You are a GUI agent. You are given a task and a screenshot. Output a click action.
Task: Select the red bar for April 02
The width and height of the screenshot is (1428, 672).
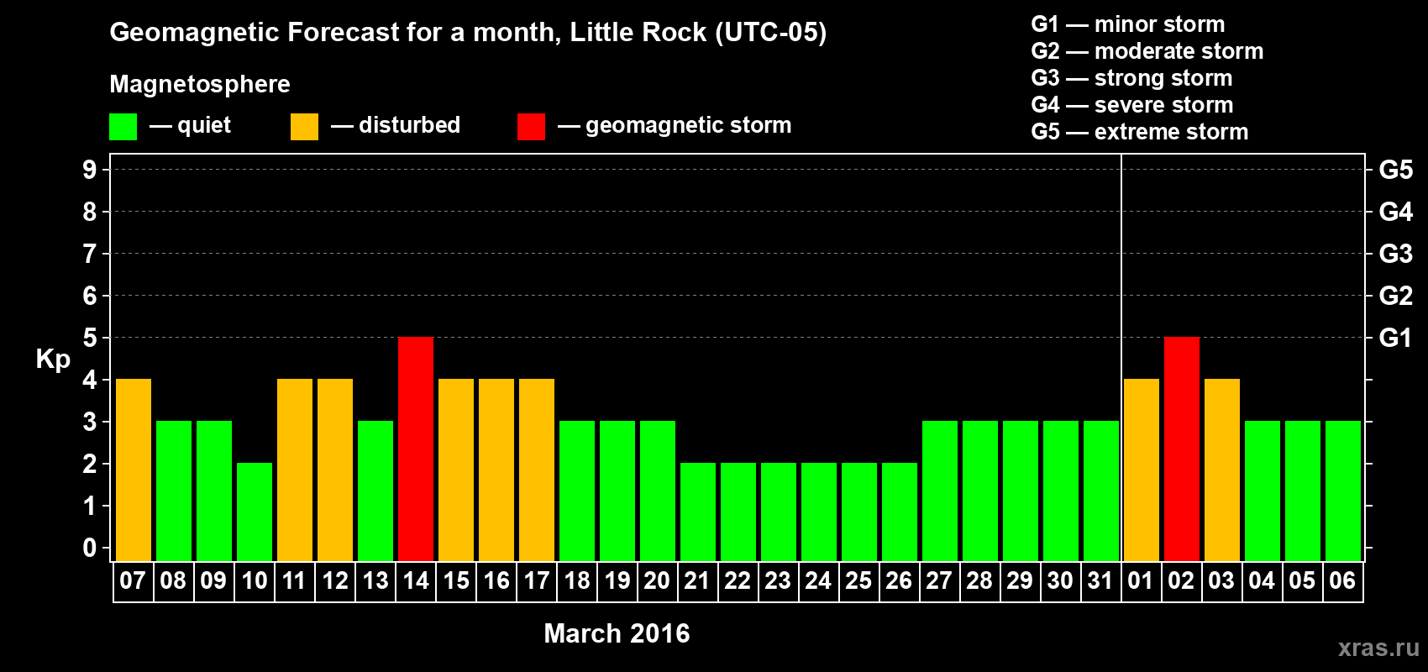(x=1182, y=449)
